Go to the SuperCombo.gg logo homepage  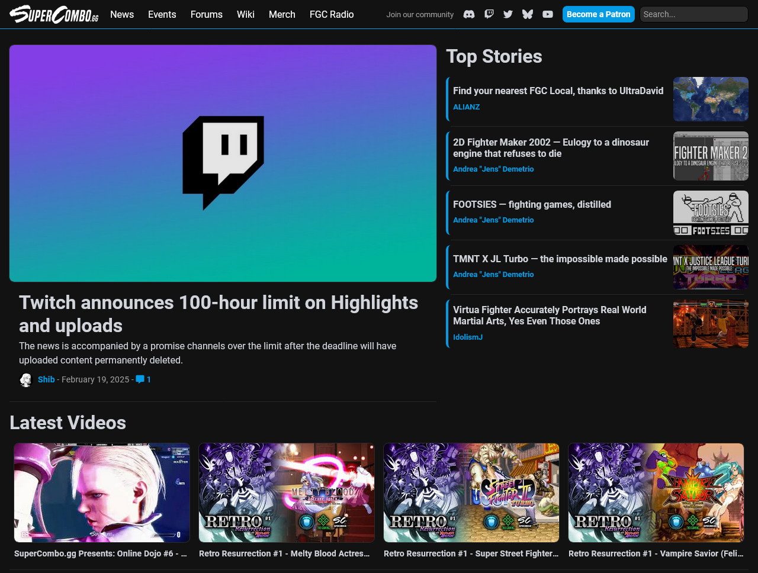point(54,14)
